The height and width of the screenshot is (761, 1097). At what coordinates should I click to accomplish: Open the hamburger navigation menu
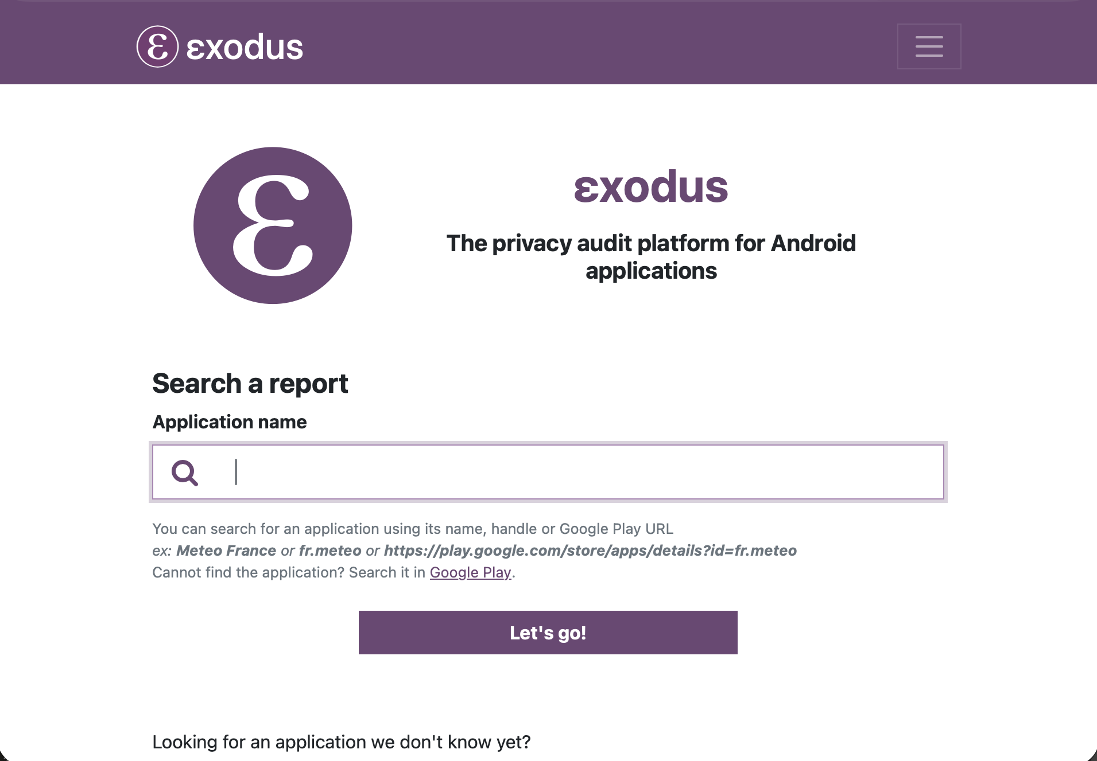coord(929,46)
